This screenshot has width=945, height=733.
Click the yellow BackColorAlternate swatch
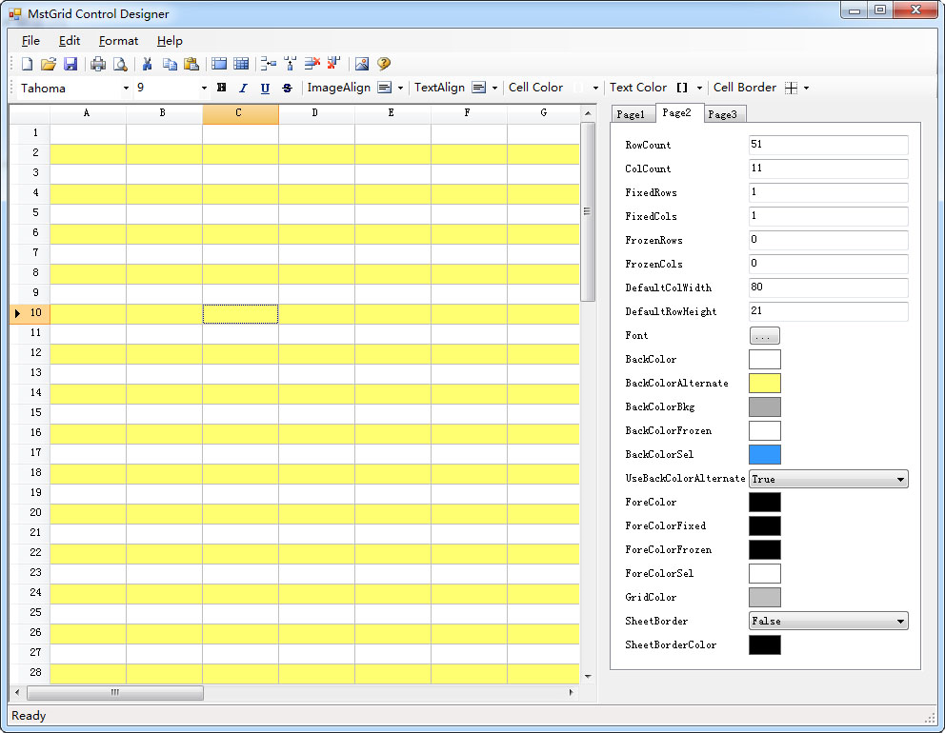click(x=764, y=384)
